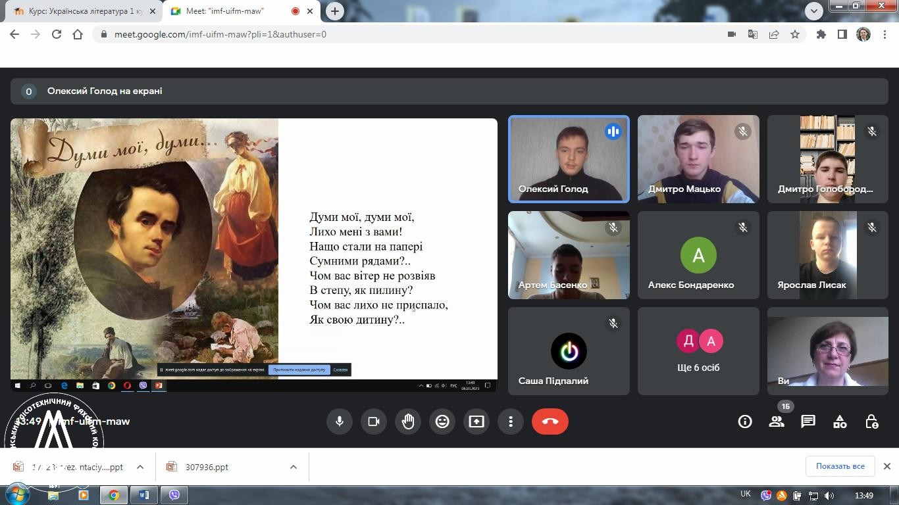Close the downloads bar
The image size is (899, 505).
(x=886, y=466)
